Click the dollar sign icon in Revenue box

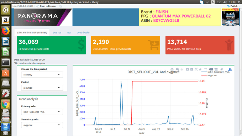pyautogui.click(x=81, y=45)
